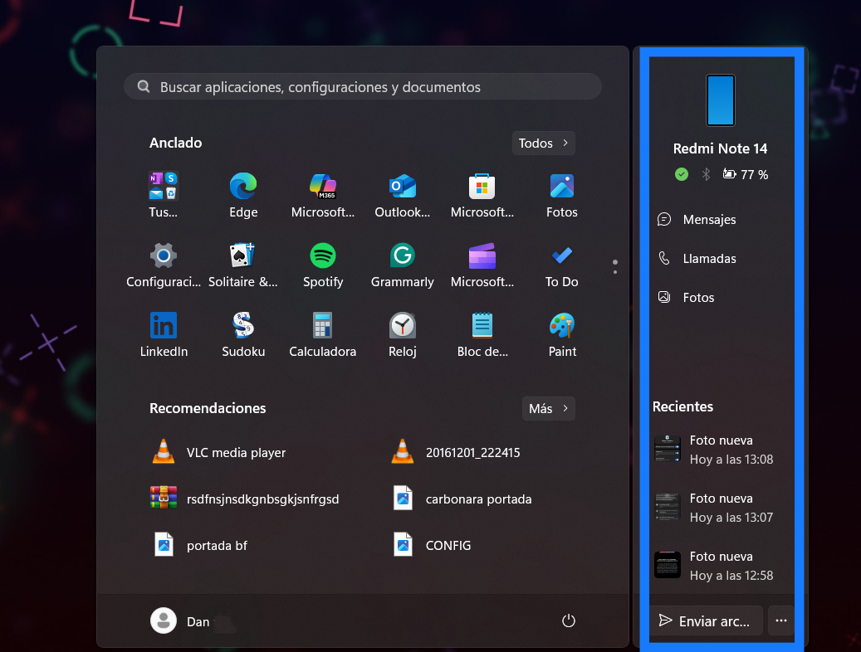The width and height of the screenshot is (861, 652).
Task: Open the app folder labeled Tus...
Action: [163, 195]
